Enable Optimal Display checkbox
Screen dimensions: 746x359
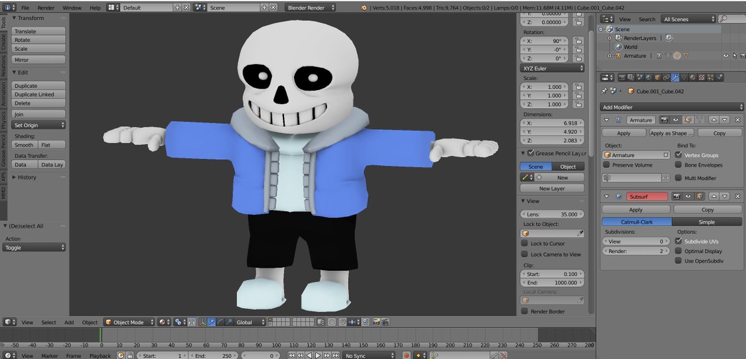pyautogui.click(x=679, y=251)
